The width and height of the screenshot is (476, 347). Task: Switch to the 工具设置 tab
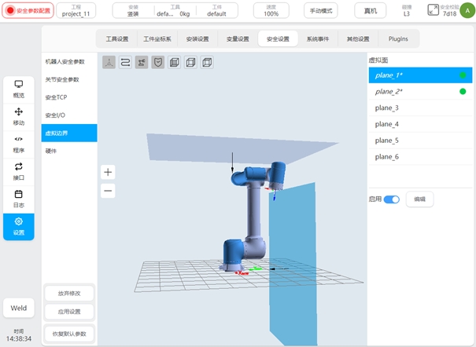pos(116,38)
